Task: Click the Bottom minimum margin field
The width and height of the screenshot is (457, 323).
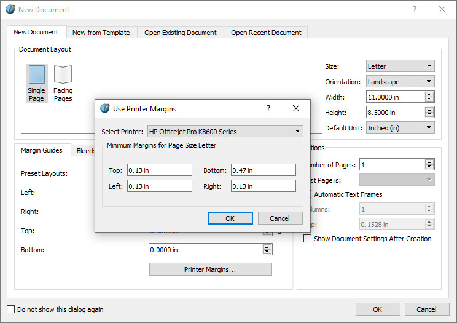Action: [x=263, y=170]
